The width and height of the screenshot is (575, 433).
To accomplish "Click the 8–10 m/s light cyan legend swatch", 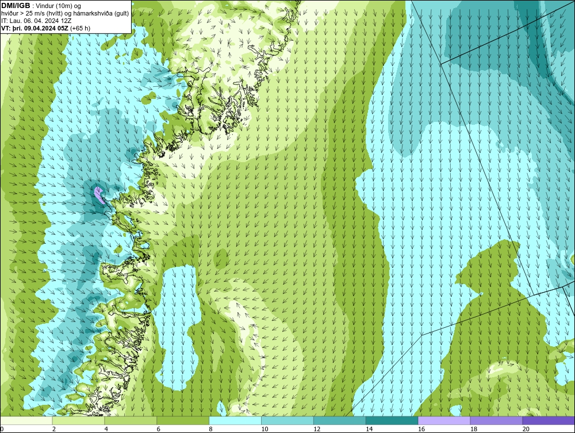I will pos(235,420).
